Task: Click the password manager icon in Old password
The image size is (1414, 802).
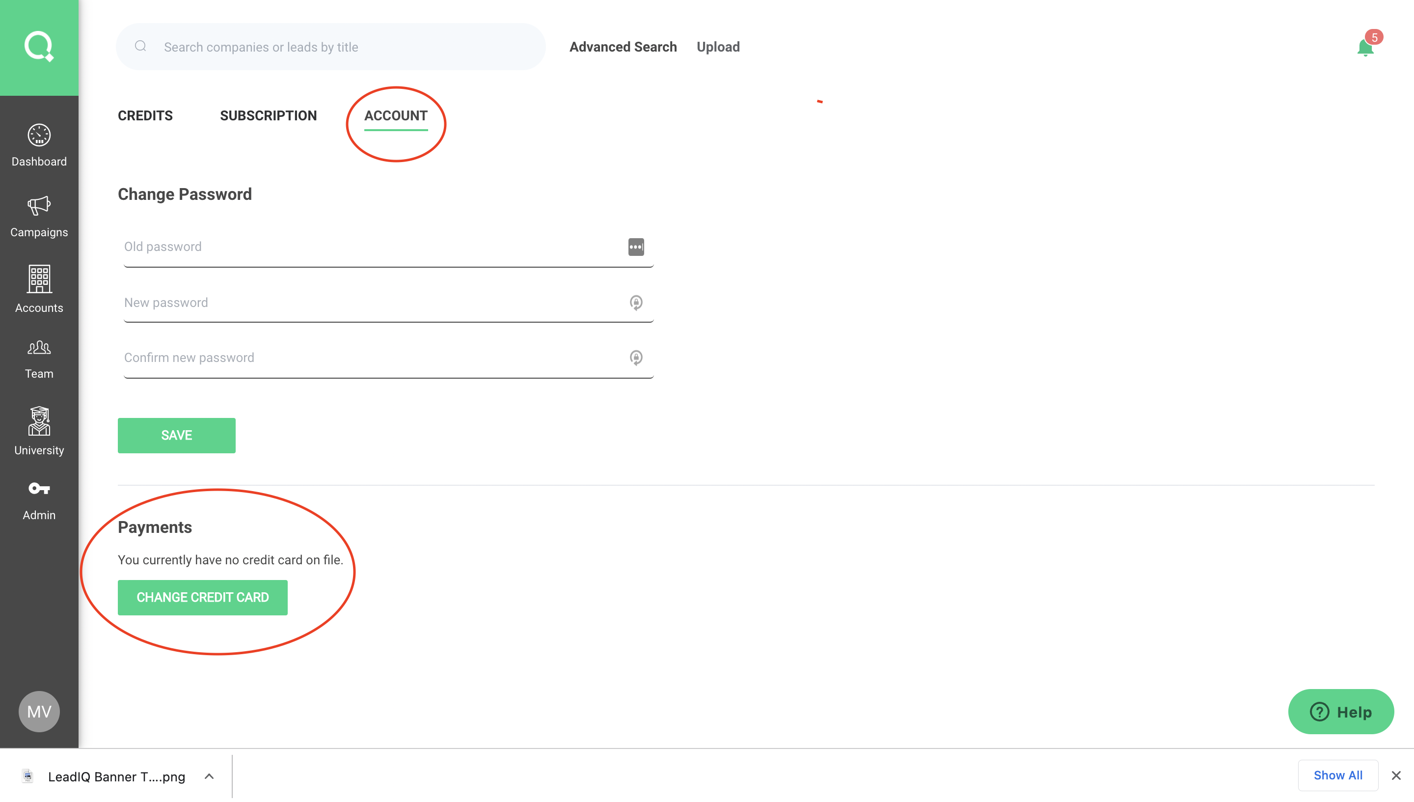Action: point(636,247)
